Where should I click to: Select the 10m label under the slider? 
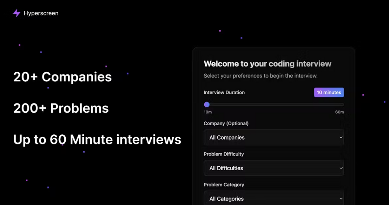point(208,112)
